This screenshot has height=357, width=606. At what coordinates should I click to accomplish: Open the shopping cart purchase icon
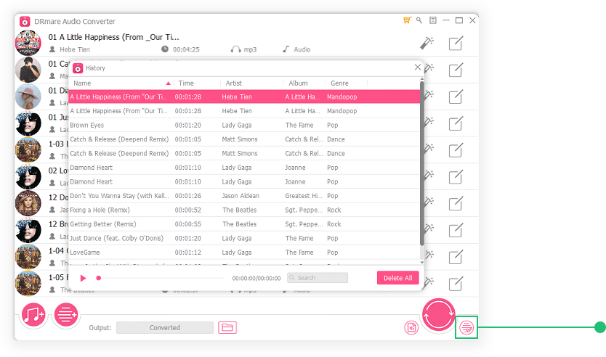(x=407, y=20)
